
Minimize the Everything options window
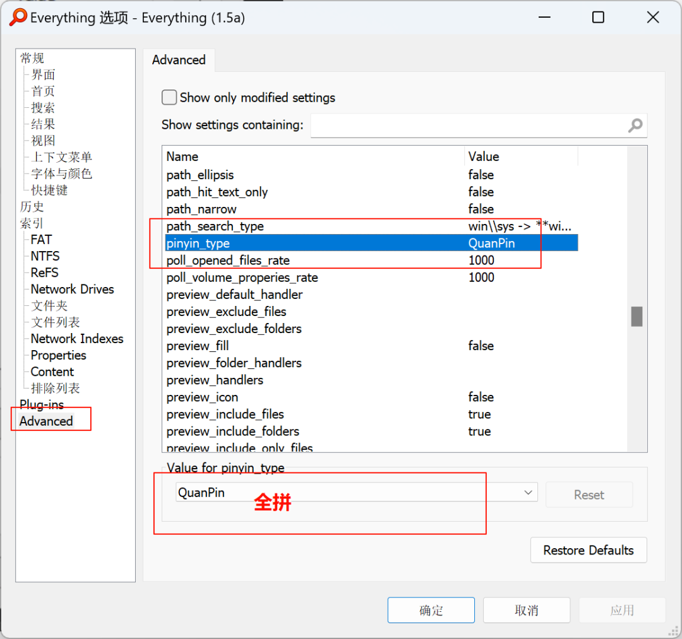[544, 18]
